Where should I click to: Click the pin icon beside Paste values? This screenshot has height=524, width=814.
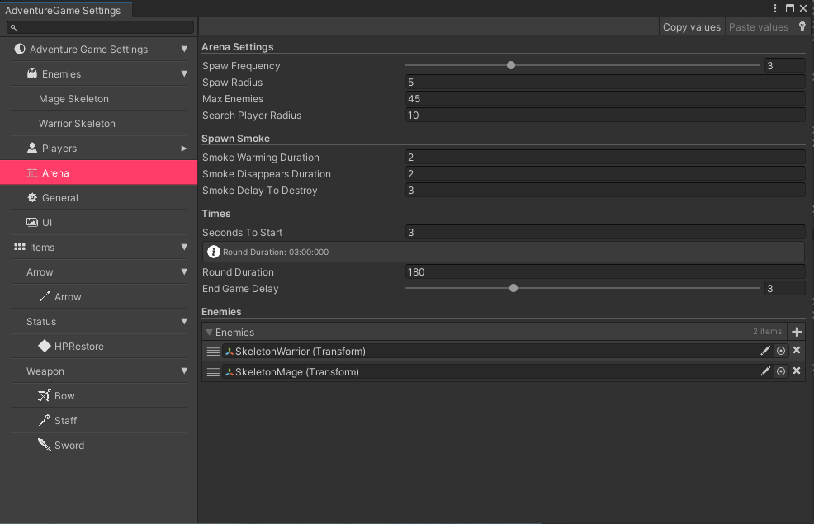(x=802, y=27)
